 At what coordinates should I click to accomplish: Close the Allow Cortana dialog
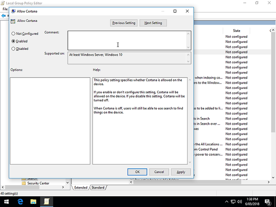click(187, 11)
